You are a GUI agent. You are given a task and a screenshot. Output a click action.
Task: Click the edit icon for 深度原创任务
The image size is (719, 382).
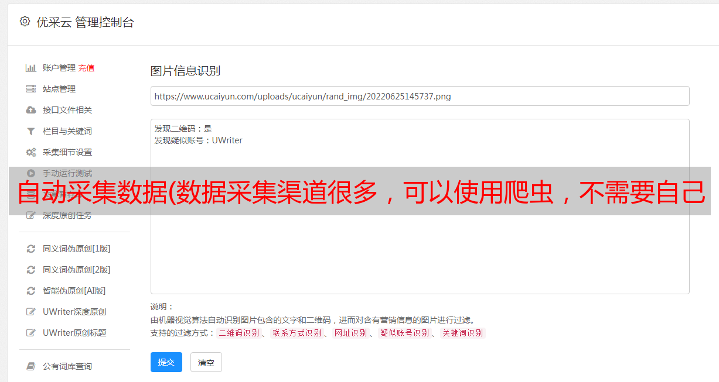click(31, 215)
